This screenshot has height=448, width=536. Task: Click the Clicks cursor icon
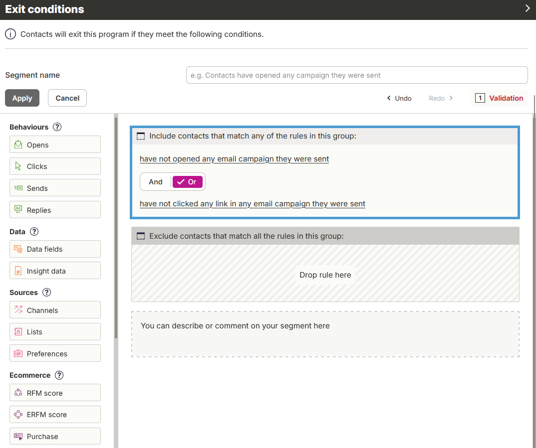tap(18, 166)
